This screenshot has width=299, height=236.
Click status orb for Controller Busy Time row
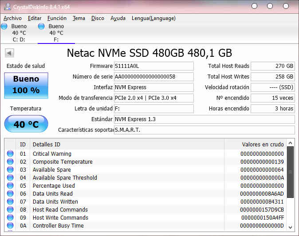point(10,226)
